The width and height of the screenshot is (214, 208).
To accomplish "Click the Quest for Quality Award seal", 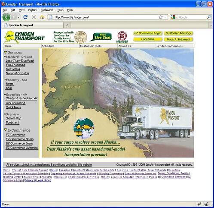I will pos(81,37).
